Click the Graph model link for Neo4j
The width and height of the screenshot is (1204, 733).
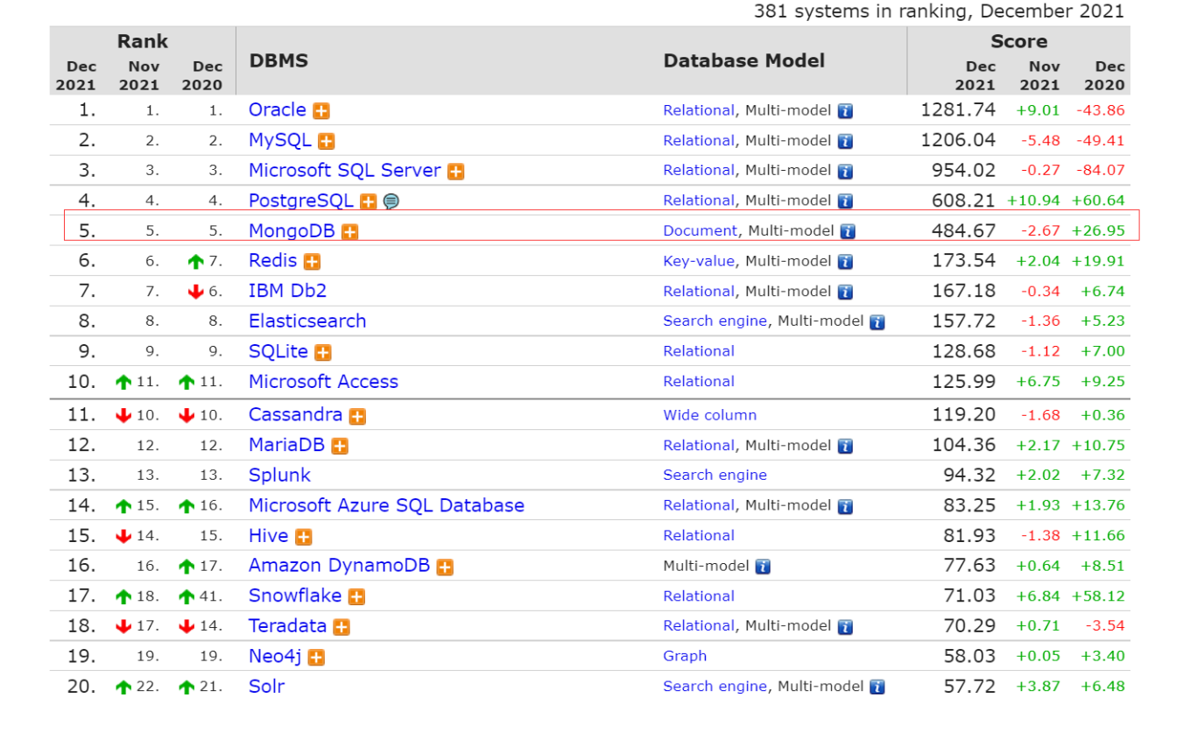pos(685,656)
